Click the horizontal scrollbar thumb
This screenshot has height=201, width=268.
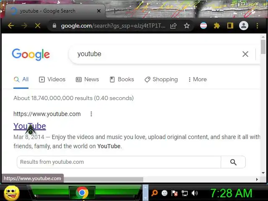103,179
